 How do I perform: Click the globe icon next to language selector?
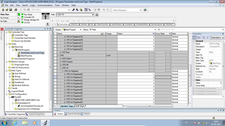[145, 10]
